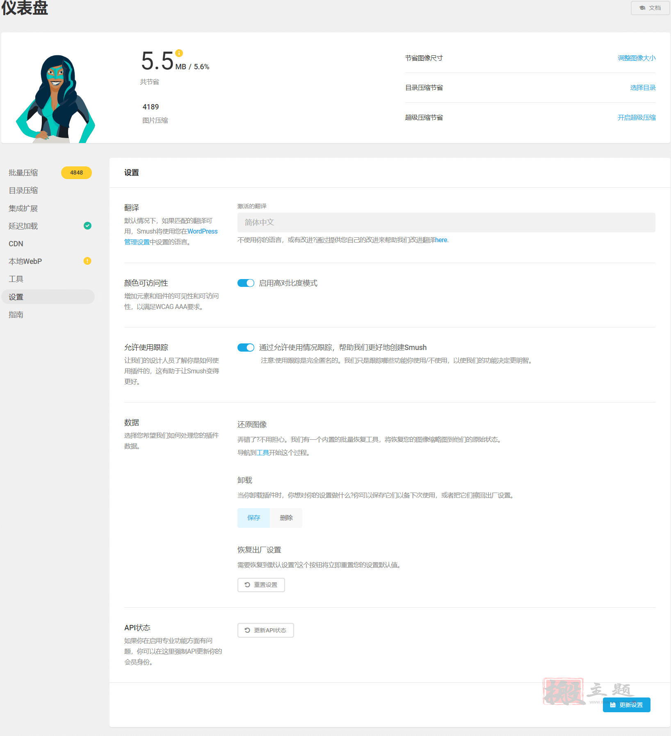Click the 工具 link under 还原图像
671x736 pixels.
(263, 453)
